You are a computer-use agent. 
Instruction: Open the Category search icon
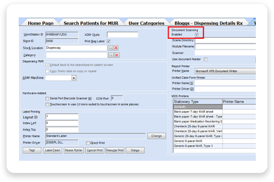[111, 55]
